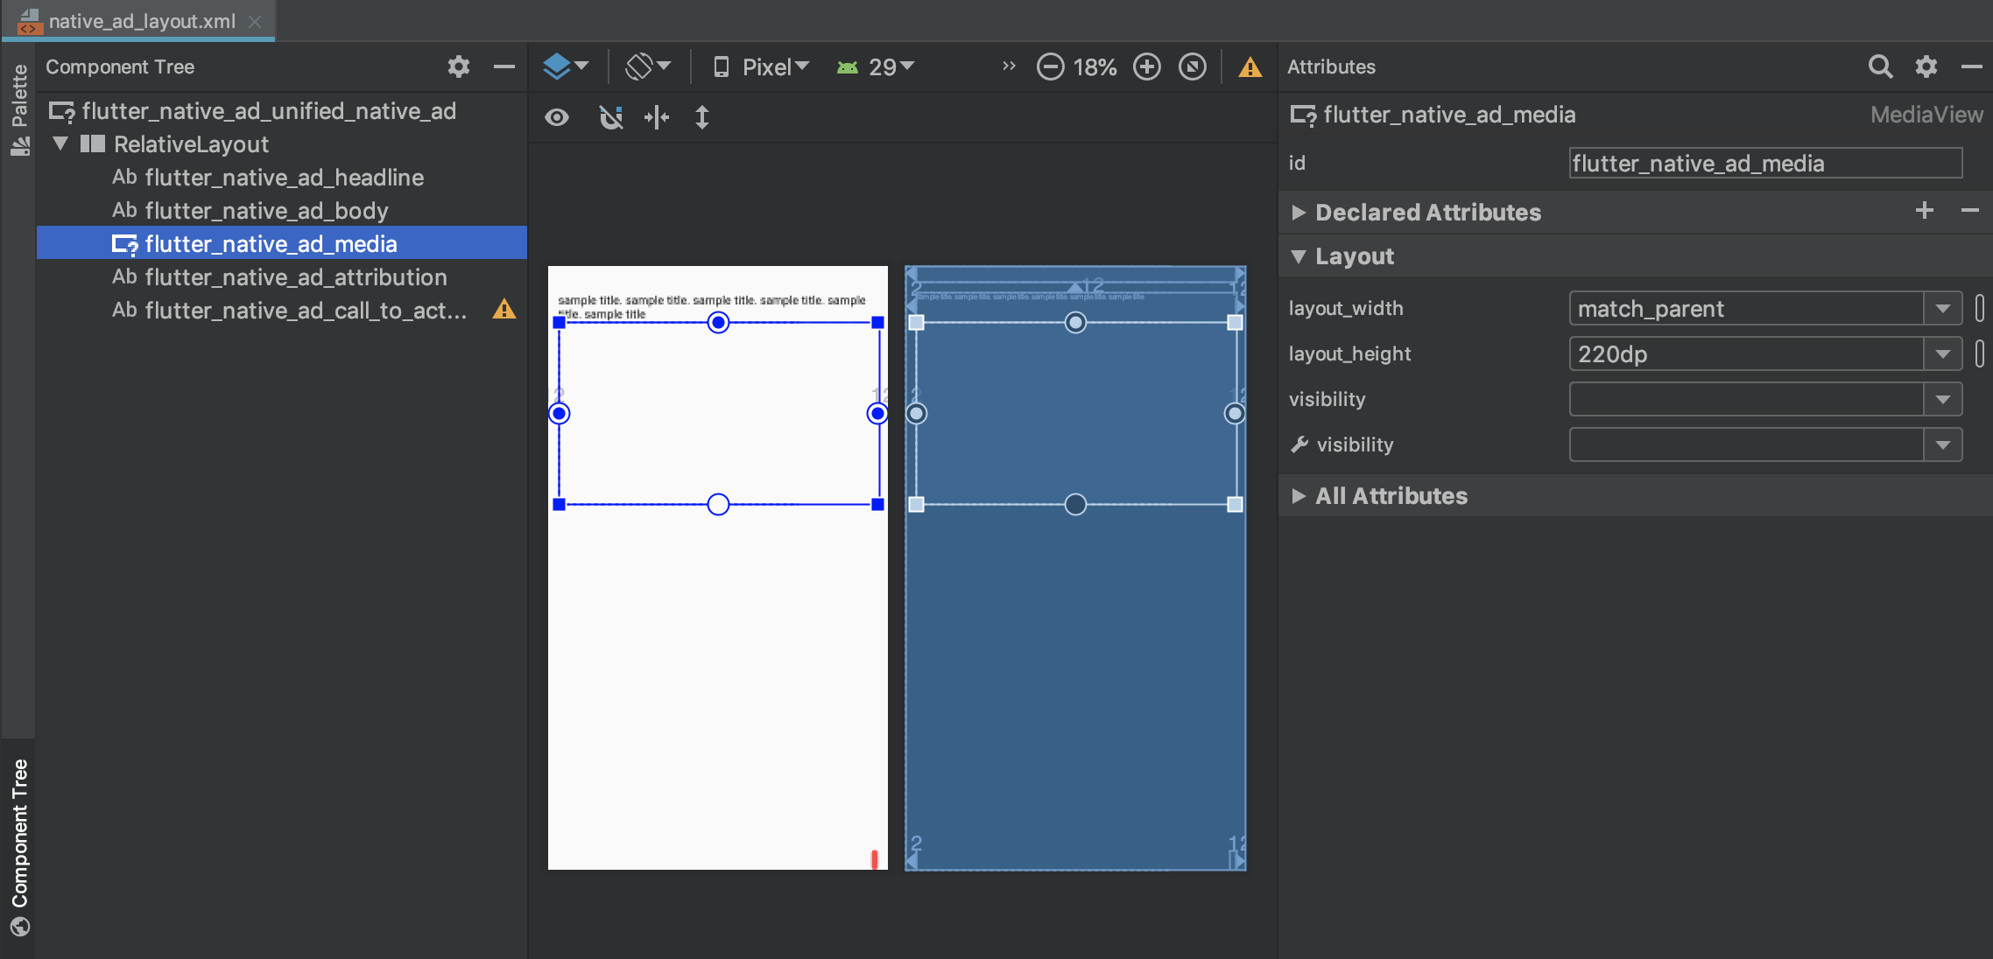This screenshot has height=959, width=1993.
Task: Toggle the view options eye icon
Action: (557, 117)
